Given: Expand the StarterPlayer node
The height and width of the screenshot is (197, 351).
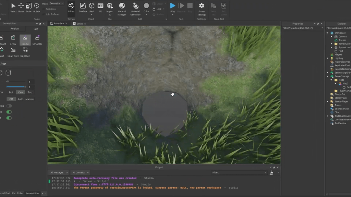Looking at the screenshot, I should pyautogui.click(x=327, y=101).
